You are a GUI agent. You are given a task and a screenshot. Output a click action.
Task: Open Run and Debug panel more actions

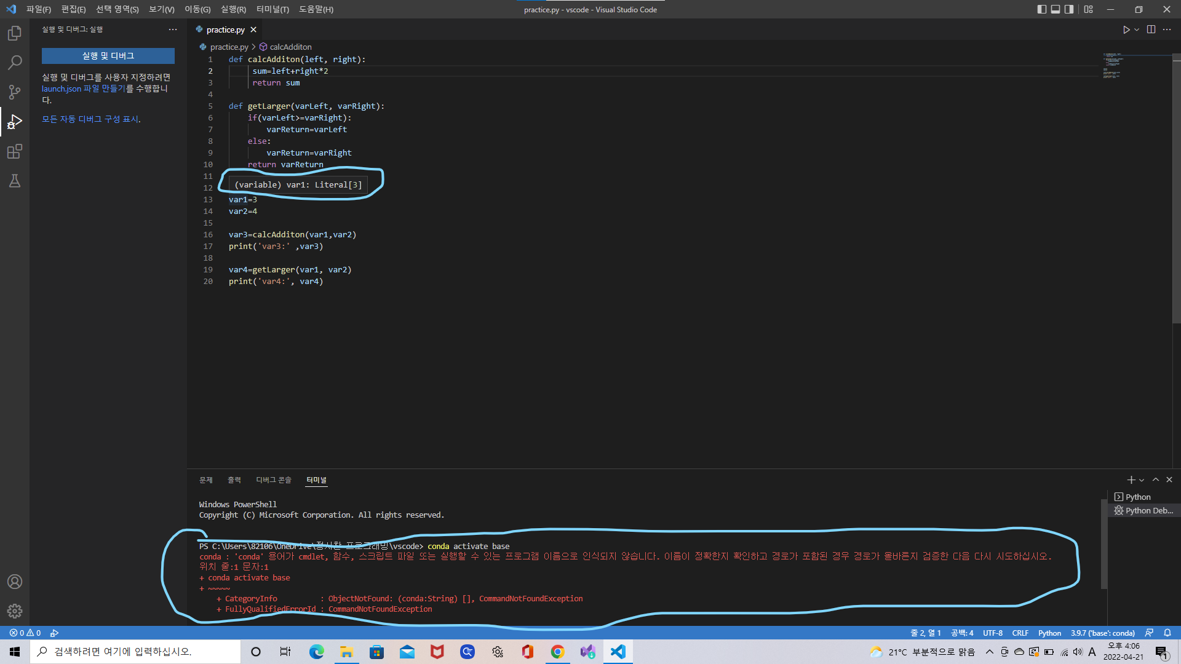[x=173, y=30]
